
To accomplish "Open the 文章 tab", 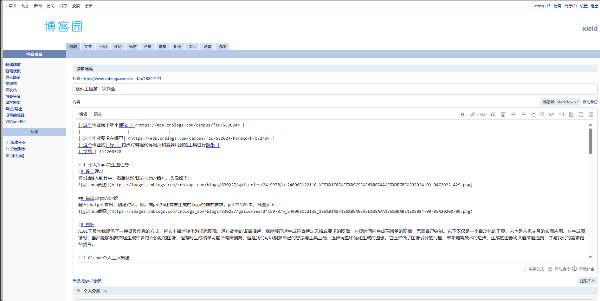I will [88, 46].
